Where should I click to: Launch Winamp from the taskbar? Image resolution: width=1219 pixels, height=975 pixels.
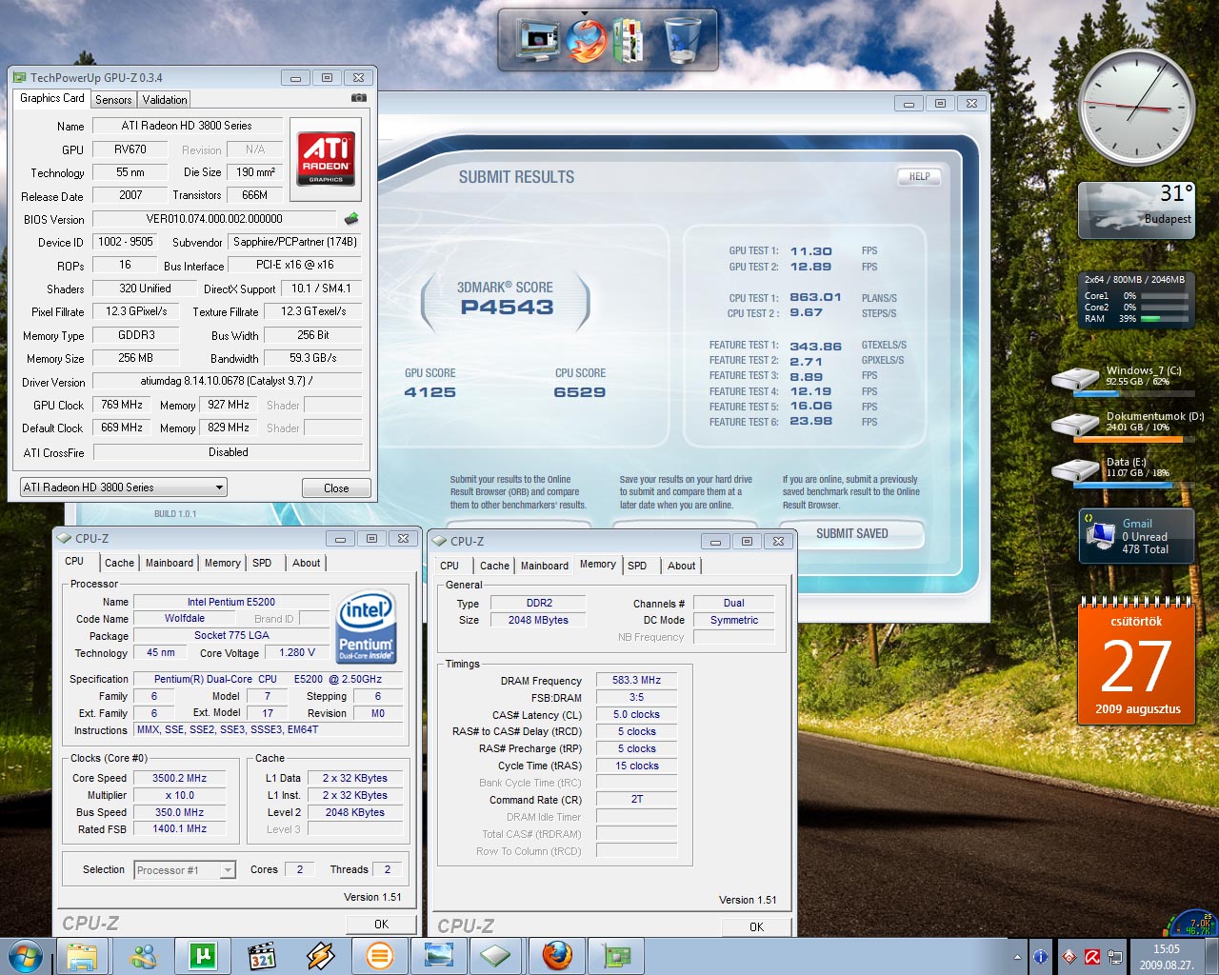click(x=320, y=955)
